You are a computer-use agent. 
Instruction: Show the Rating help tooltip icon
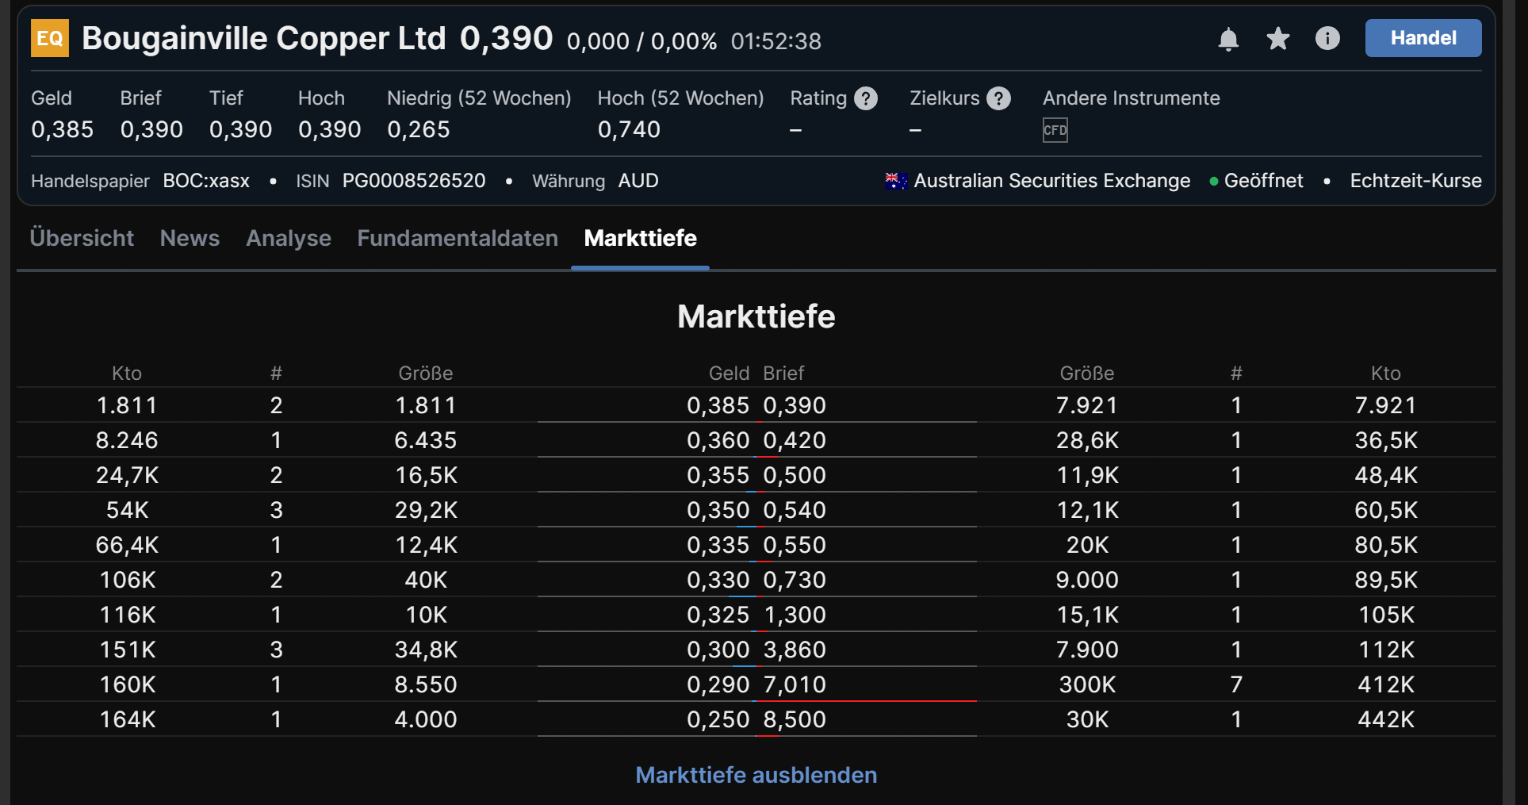[x=866, y=98]
